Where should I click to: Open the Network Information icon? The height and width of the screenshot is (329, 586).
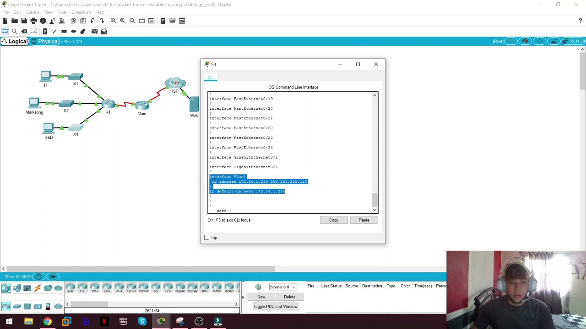tap(43, 21)
